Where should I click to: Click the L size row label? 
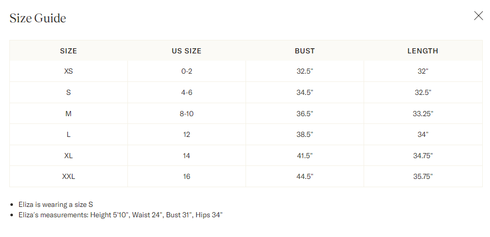click(x=68, y=135)
